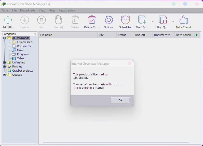Click the 'Mr. Spacely' licensee text
Viewport: 203px width, 146px height.
tap(81, 78)
